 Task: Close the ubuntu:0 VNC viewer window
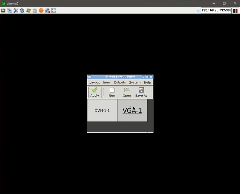235,3
